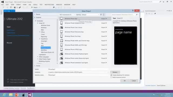This screenshot has width=173, height=97.
Task: Open the ARCHITECTURE menu
Action: [x=49, y=5]
